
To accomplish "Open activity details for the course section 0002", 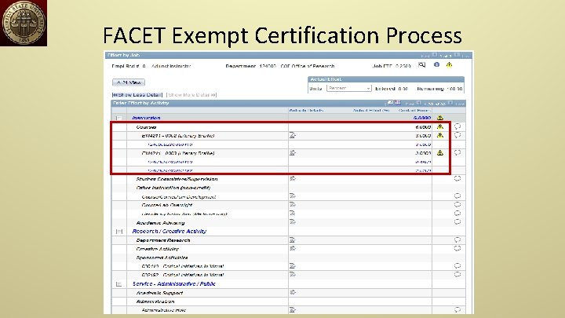I will (x=293, y=135).
